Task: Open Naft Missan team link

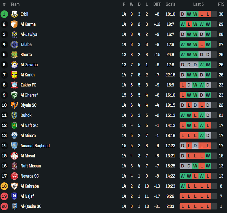Action: pyautogui.click(x=31, y=166)
